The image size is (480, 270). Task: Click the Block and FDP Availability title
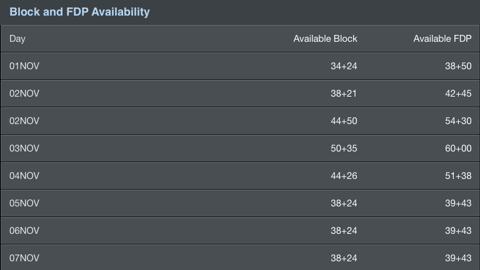coord(79,12)
